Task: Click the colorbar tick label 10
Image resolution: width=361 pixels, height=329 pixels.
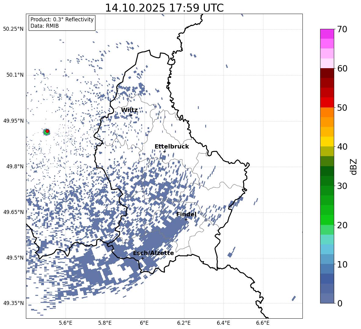Action: pyautogui.click(x=342, y=264)
